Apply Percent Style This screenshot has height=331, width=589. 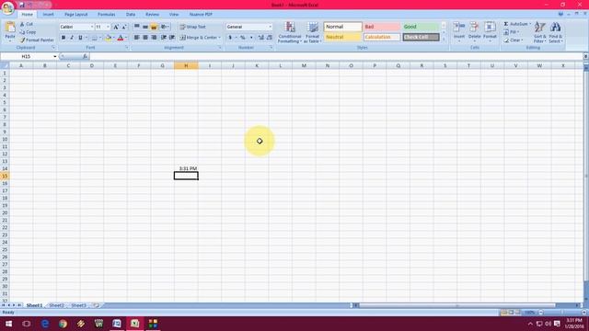tap(243, 38)
